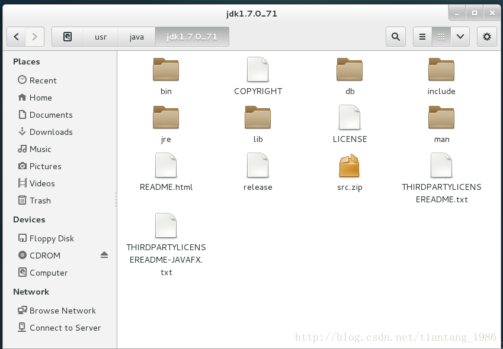
Task: Open Music in sidebar
Action: click(34, 149)
